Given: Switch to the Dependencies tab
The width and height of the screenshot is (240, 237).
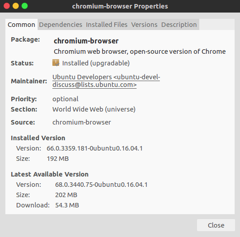Looking at the screenshot, I should tap(60, 25).
